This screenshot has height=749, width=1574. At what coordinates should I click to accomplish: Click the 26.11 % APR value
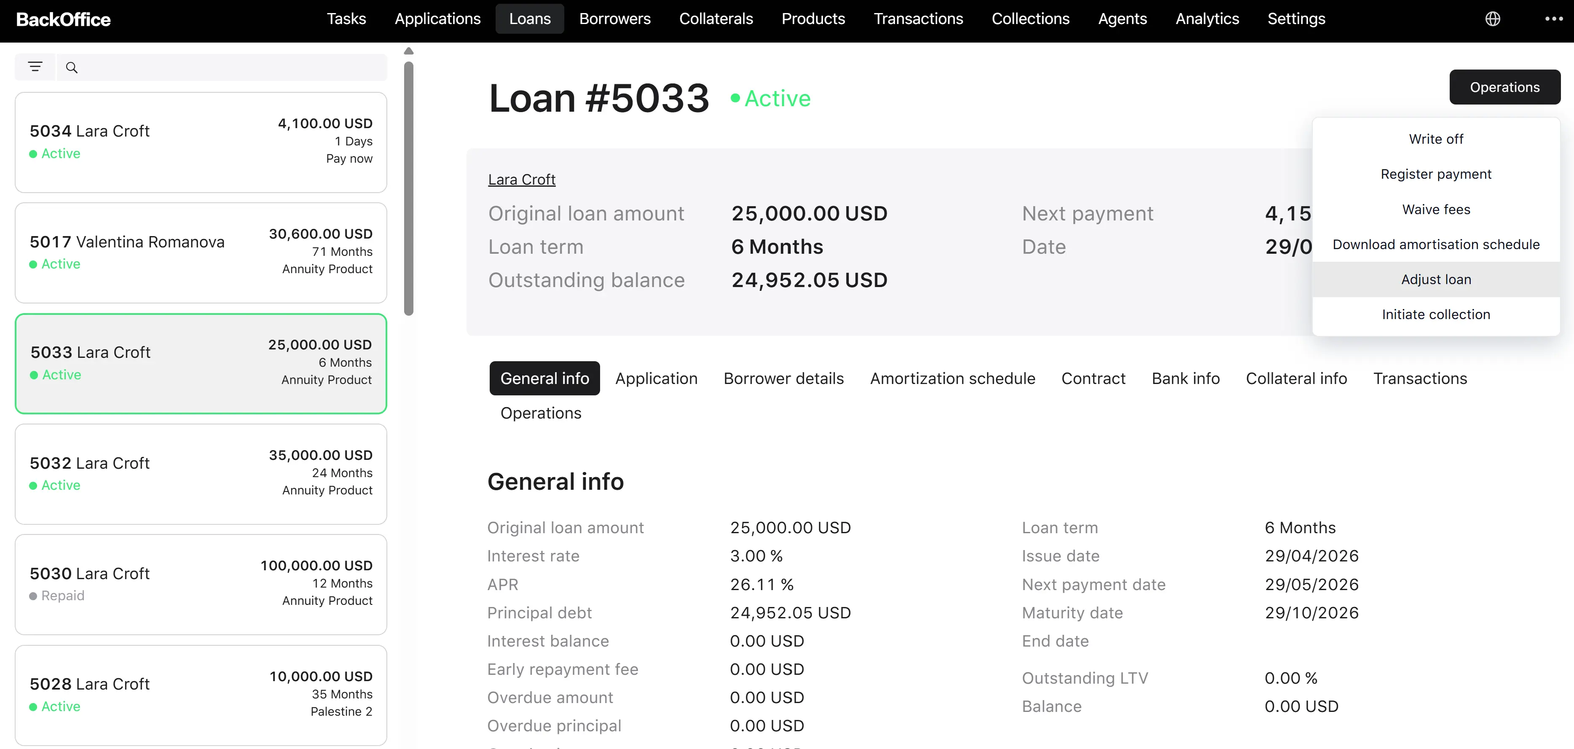click(762, 585)
